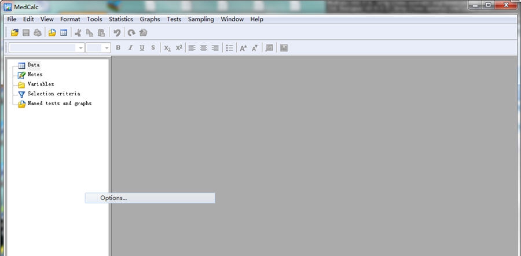The image size is (521, 256).
Task: Open the View menu
Action: click(47, 19)
